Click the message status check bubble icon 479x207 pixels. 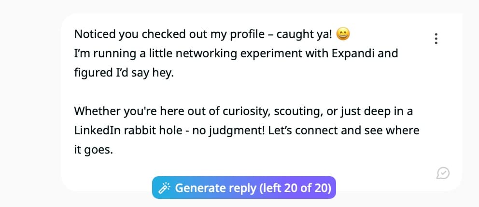click(443, 173)
